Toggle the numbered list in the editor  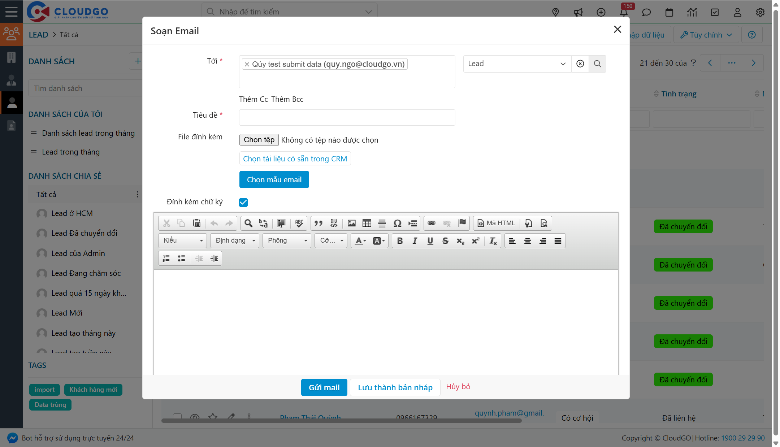point(166,258)
